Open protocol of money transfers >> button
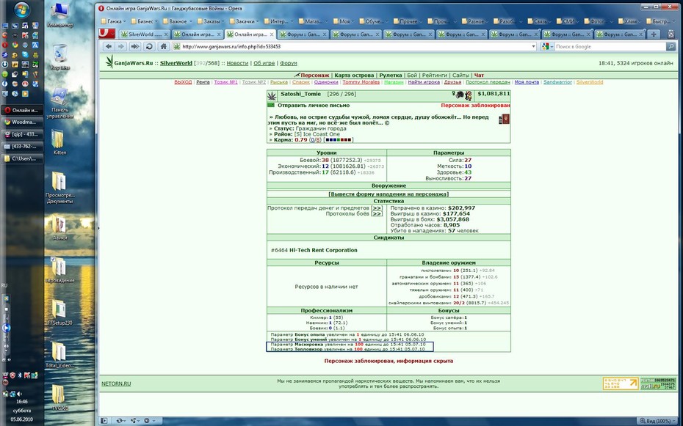This screenshot has width=683, height=426. pyautogui.click(x=376, y=208)
